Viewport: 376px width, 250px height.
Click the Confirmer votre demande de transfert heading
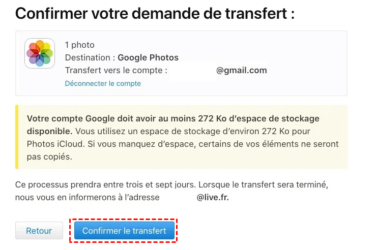coord(155,14)
